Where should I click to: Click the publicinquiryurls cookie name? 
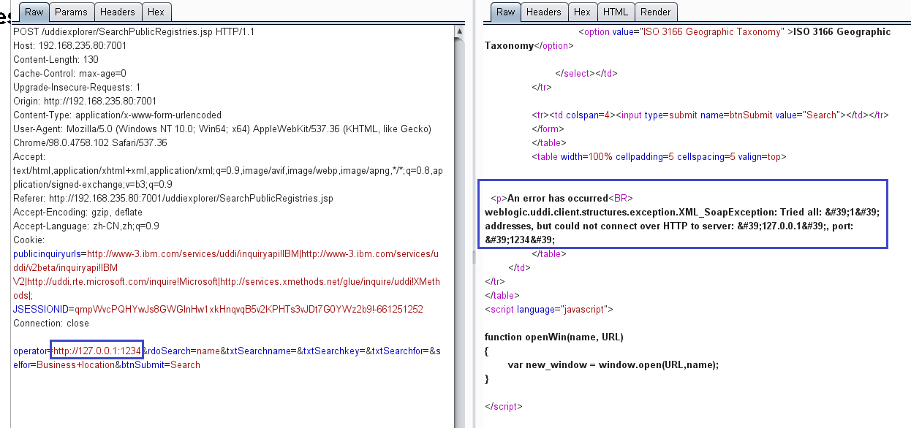48,254
